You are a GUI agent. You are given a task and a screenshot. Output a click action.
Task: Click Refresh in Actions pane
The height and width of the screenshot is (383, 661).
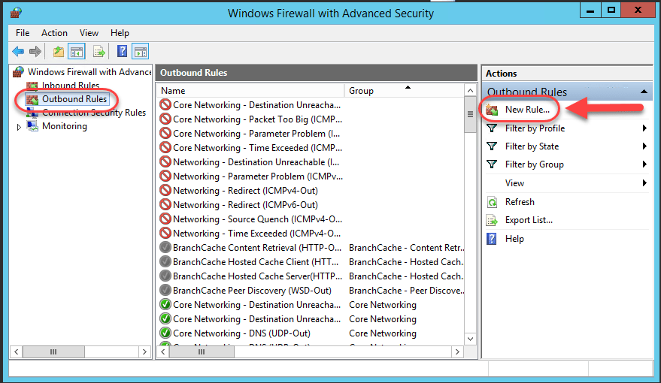click(520, 202)
